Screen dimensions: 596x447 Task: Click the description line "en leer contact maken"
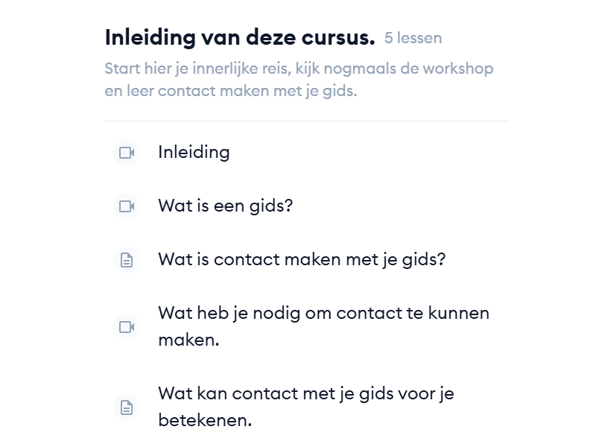[230, 92]
